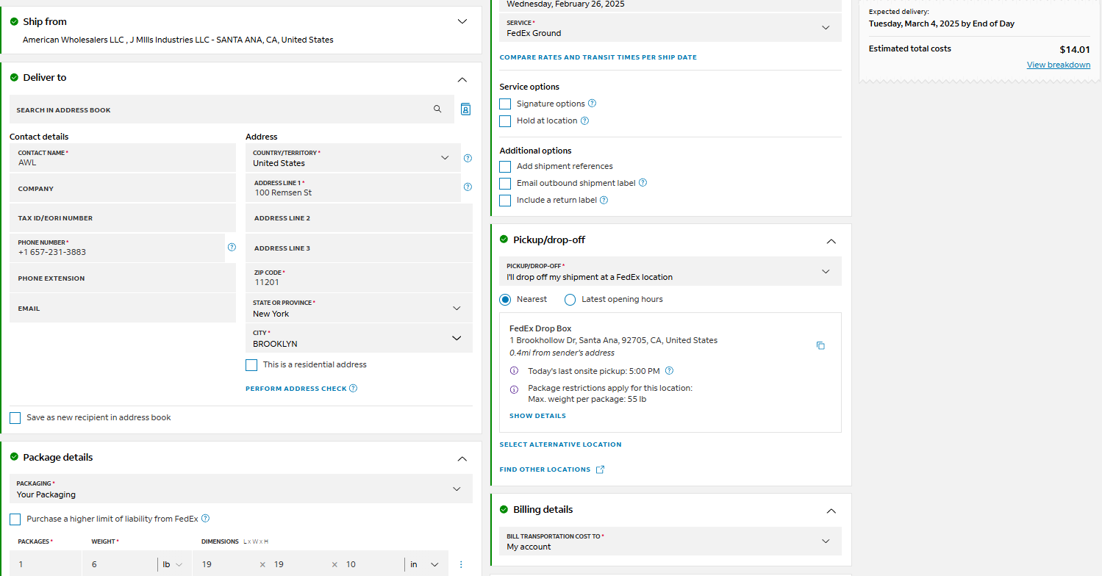The width and height of the screenshot is (1102, 576).
Task: Click the Contact Name field
Action: click(x=123, y=158)
